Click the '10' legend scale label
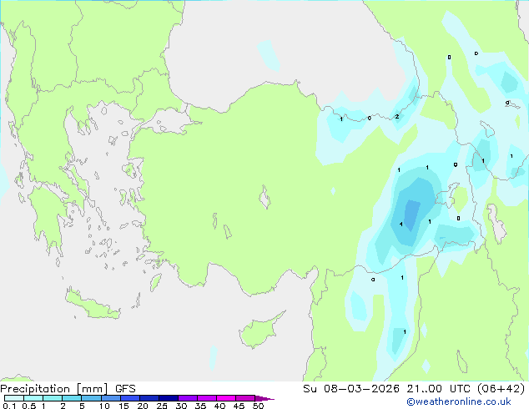The width and height of the screenshot is (529, 409). (x=104, y=406)
